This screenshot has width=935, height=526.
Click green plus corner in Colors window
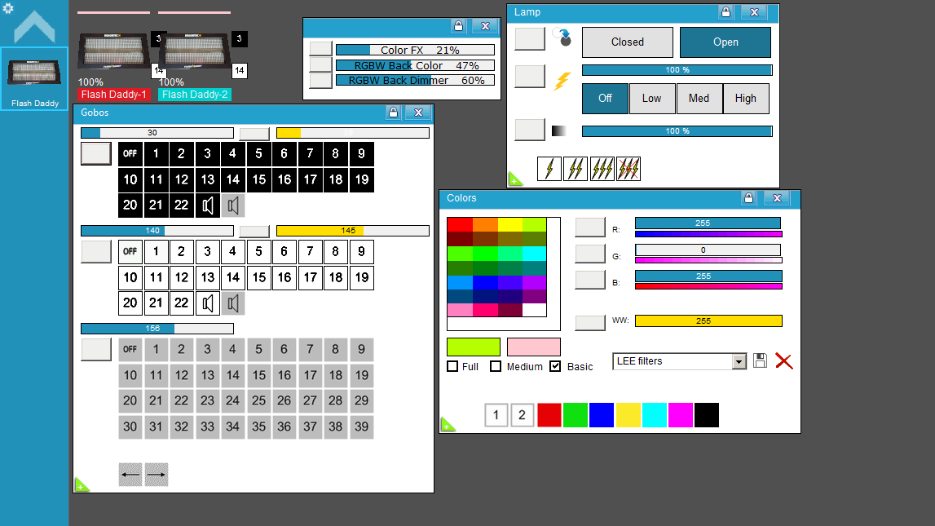[448, 425]
